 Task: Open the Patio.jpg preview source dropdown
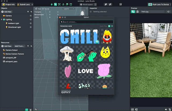[x=152, y=12]
